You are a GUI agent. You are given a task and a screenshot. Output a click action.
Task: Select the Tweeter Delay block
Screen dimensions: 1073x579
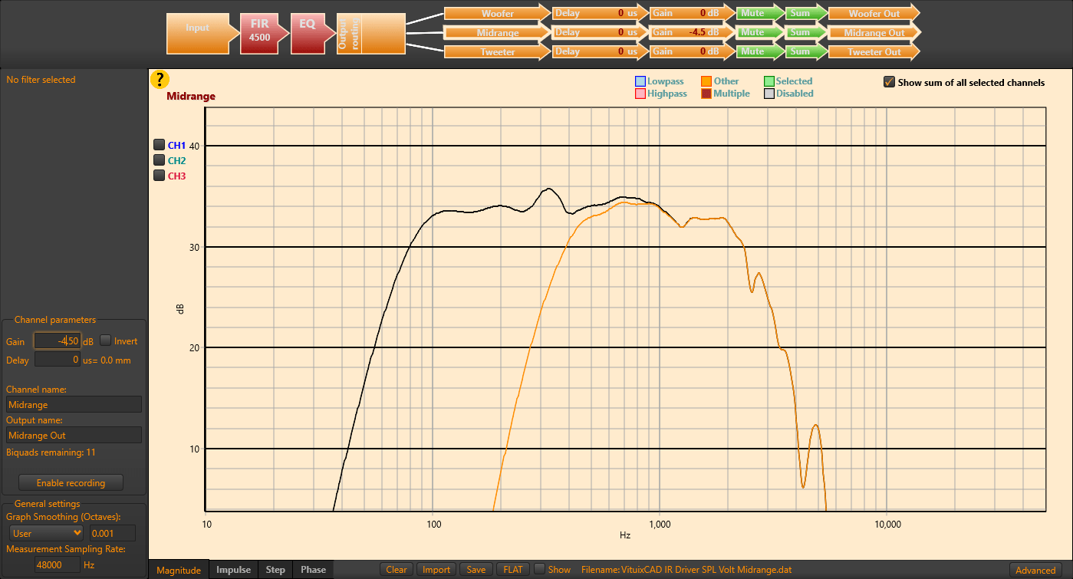[x=601, y=51]
